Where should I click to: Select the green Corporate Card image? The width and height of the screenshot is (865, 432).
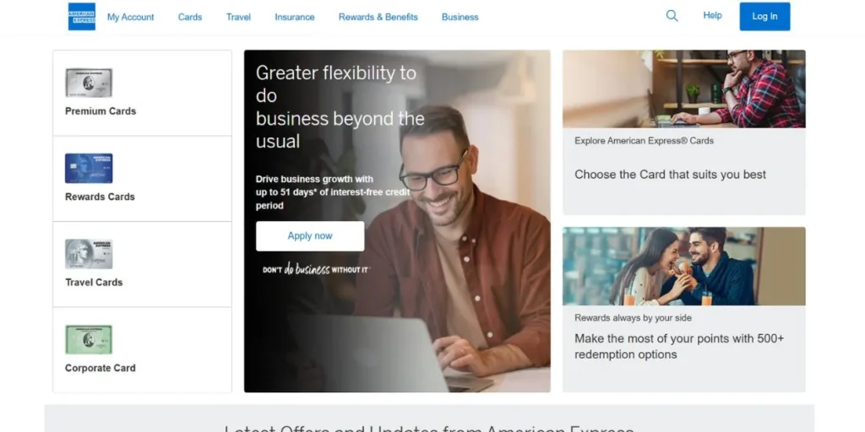[x=89, y=339]
